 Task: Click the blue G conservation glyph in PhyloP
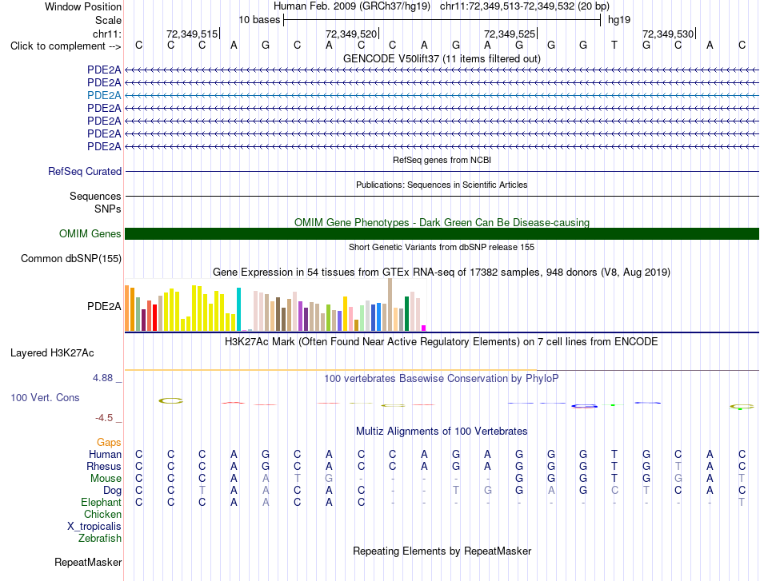click(x=584, y=406)
